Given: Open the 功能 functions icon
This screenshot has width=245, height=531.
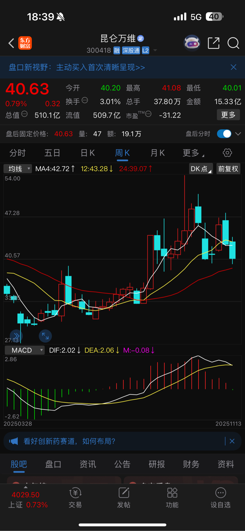Looking at the screenshot, I should click(x=172, y=498).
